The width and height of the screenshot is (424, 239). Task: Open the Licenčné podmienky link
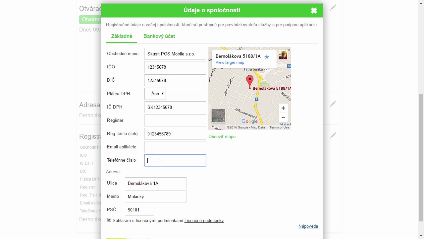(x=204, y=220)
